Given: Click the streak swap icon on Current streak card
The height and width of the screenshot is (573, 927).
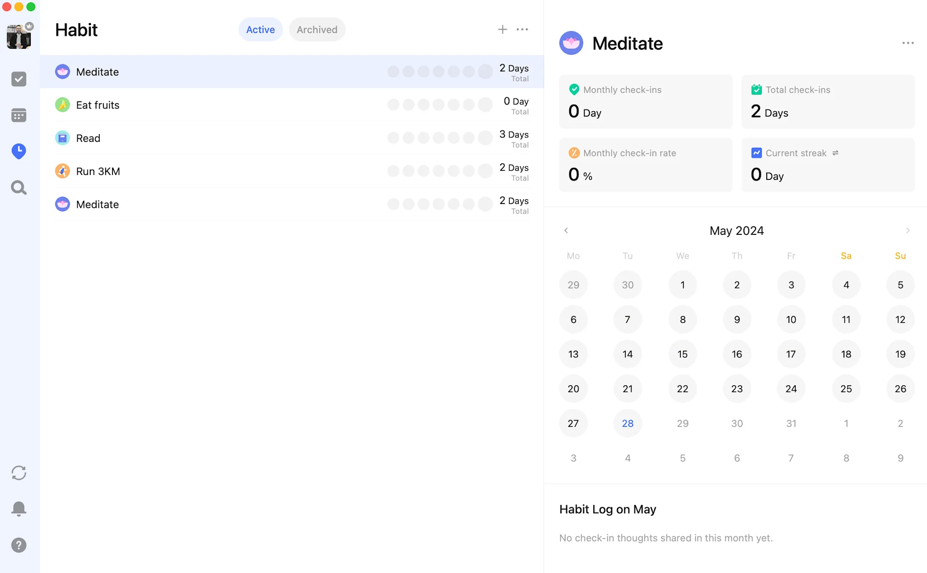Looking at the screenshot, I should 836,153.
